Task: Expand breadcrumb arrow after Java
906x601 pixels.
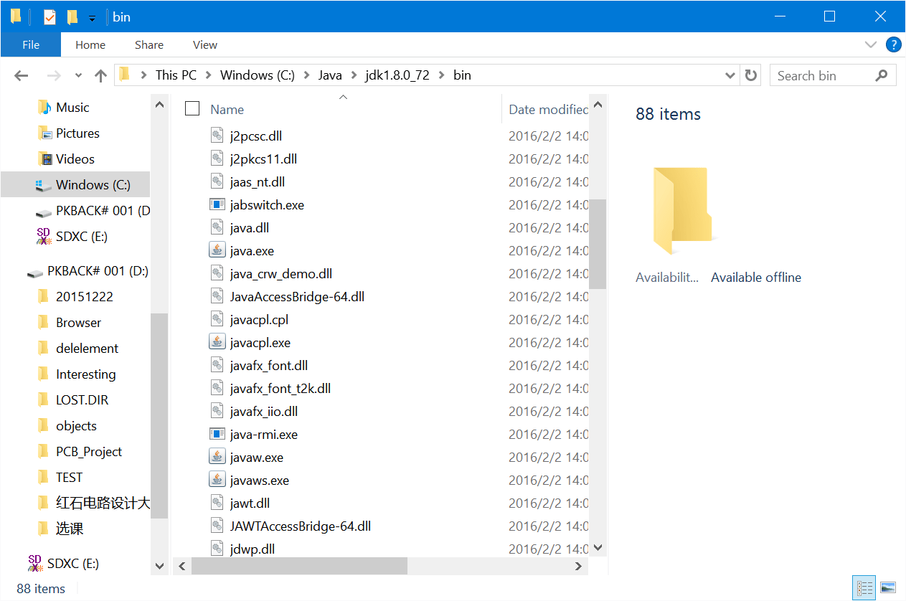Action: pyautogui.click(x=354, y=75)
